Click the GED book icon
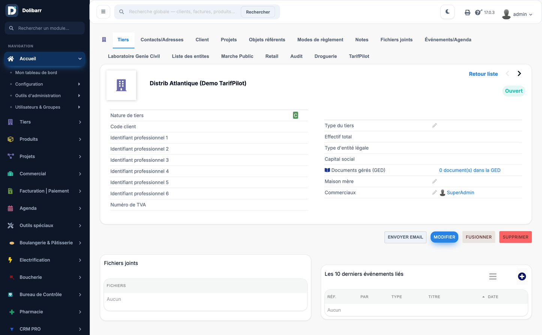 tap(327, 170)
